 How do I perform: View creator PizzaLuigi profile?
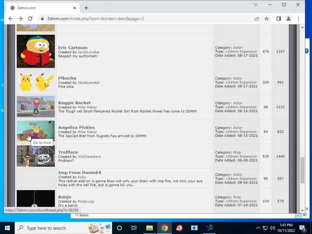point(86,201)
